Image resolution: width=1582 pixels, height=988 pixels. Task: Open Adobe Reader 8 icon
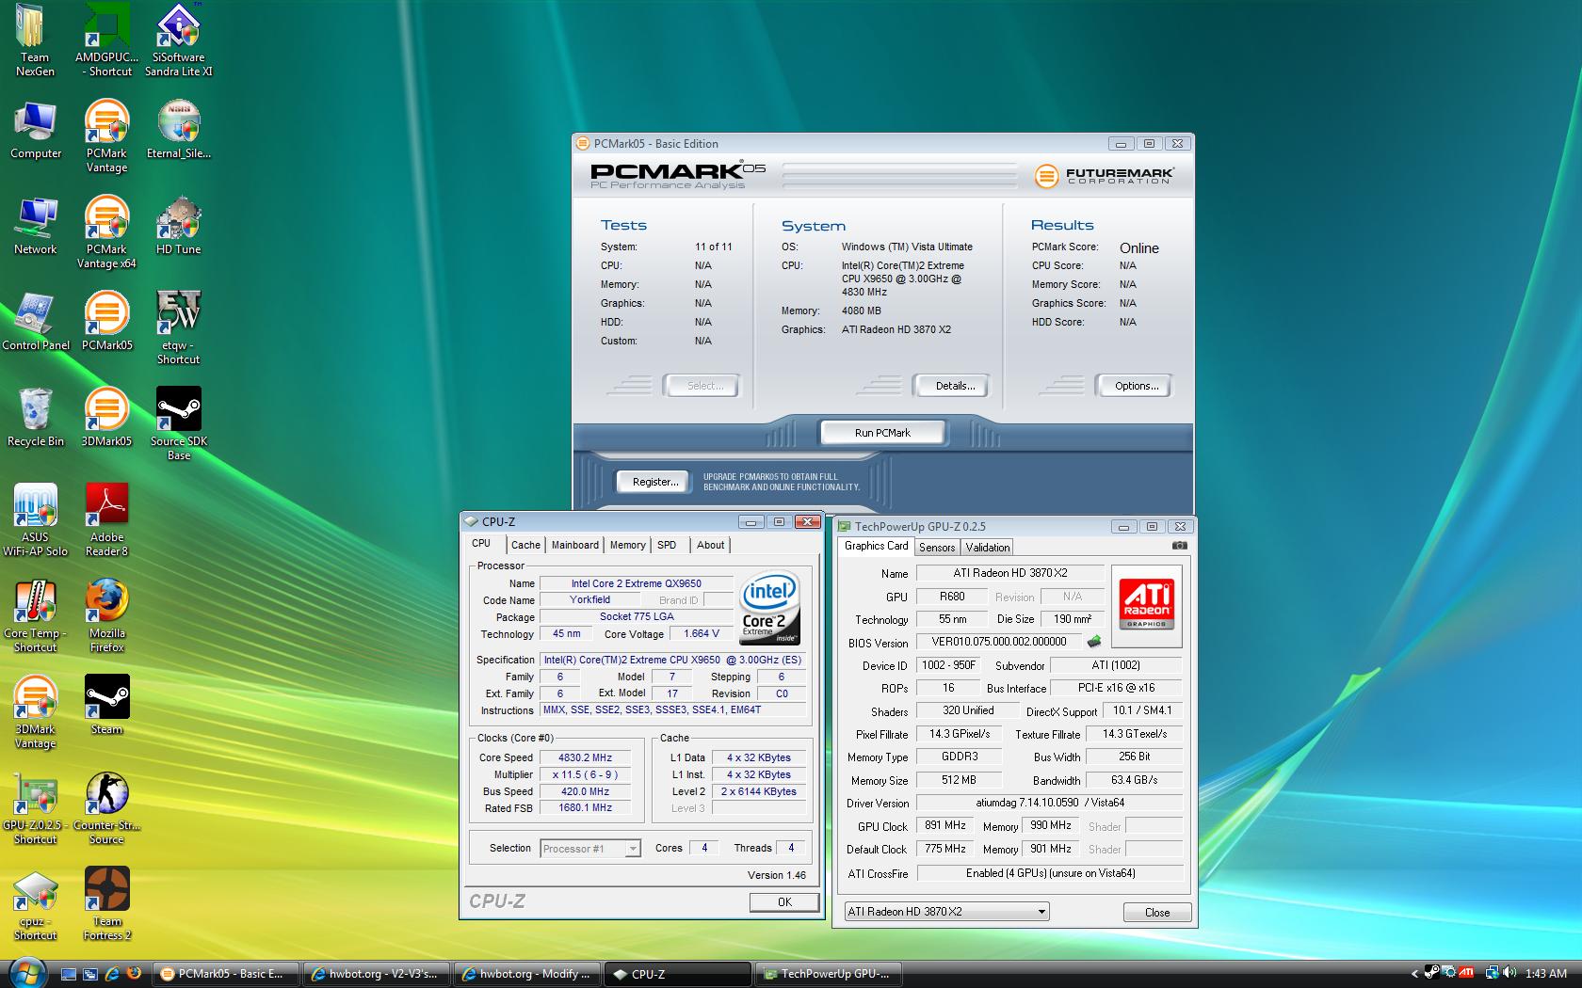tap(106, 521)
